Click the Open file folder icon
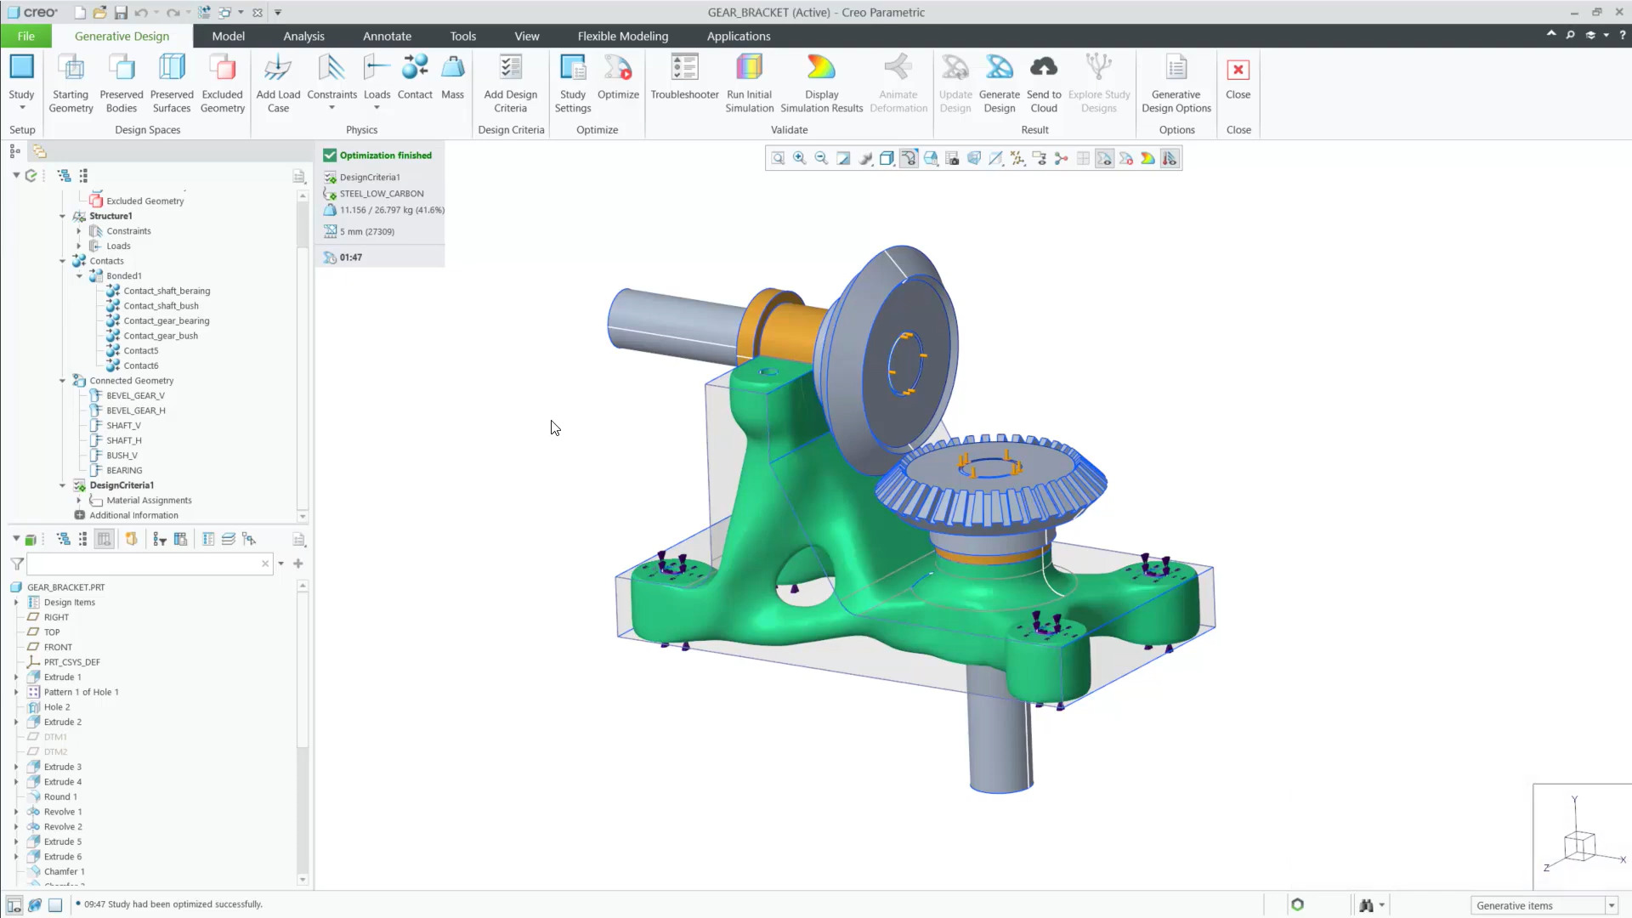This screenshot has width=1632, height=918. [100, 13]
